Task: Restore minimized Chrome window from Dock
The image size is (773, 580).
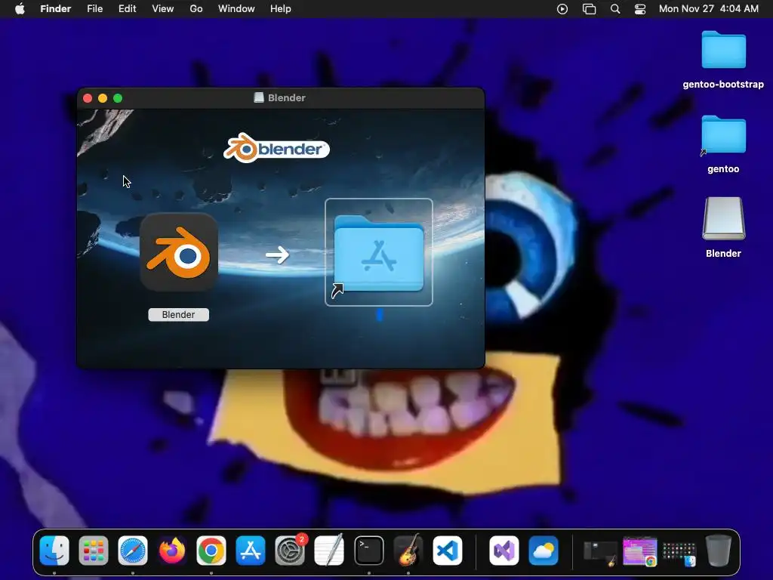Action: pyautogui.click(x=640, y=551)
